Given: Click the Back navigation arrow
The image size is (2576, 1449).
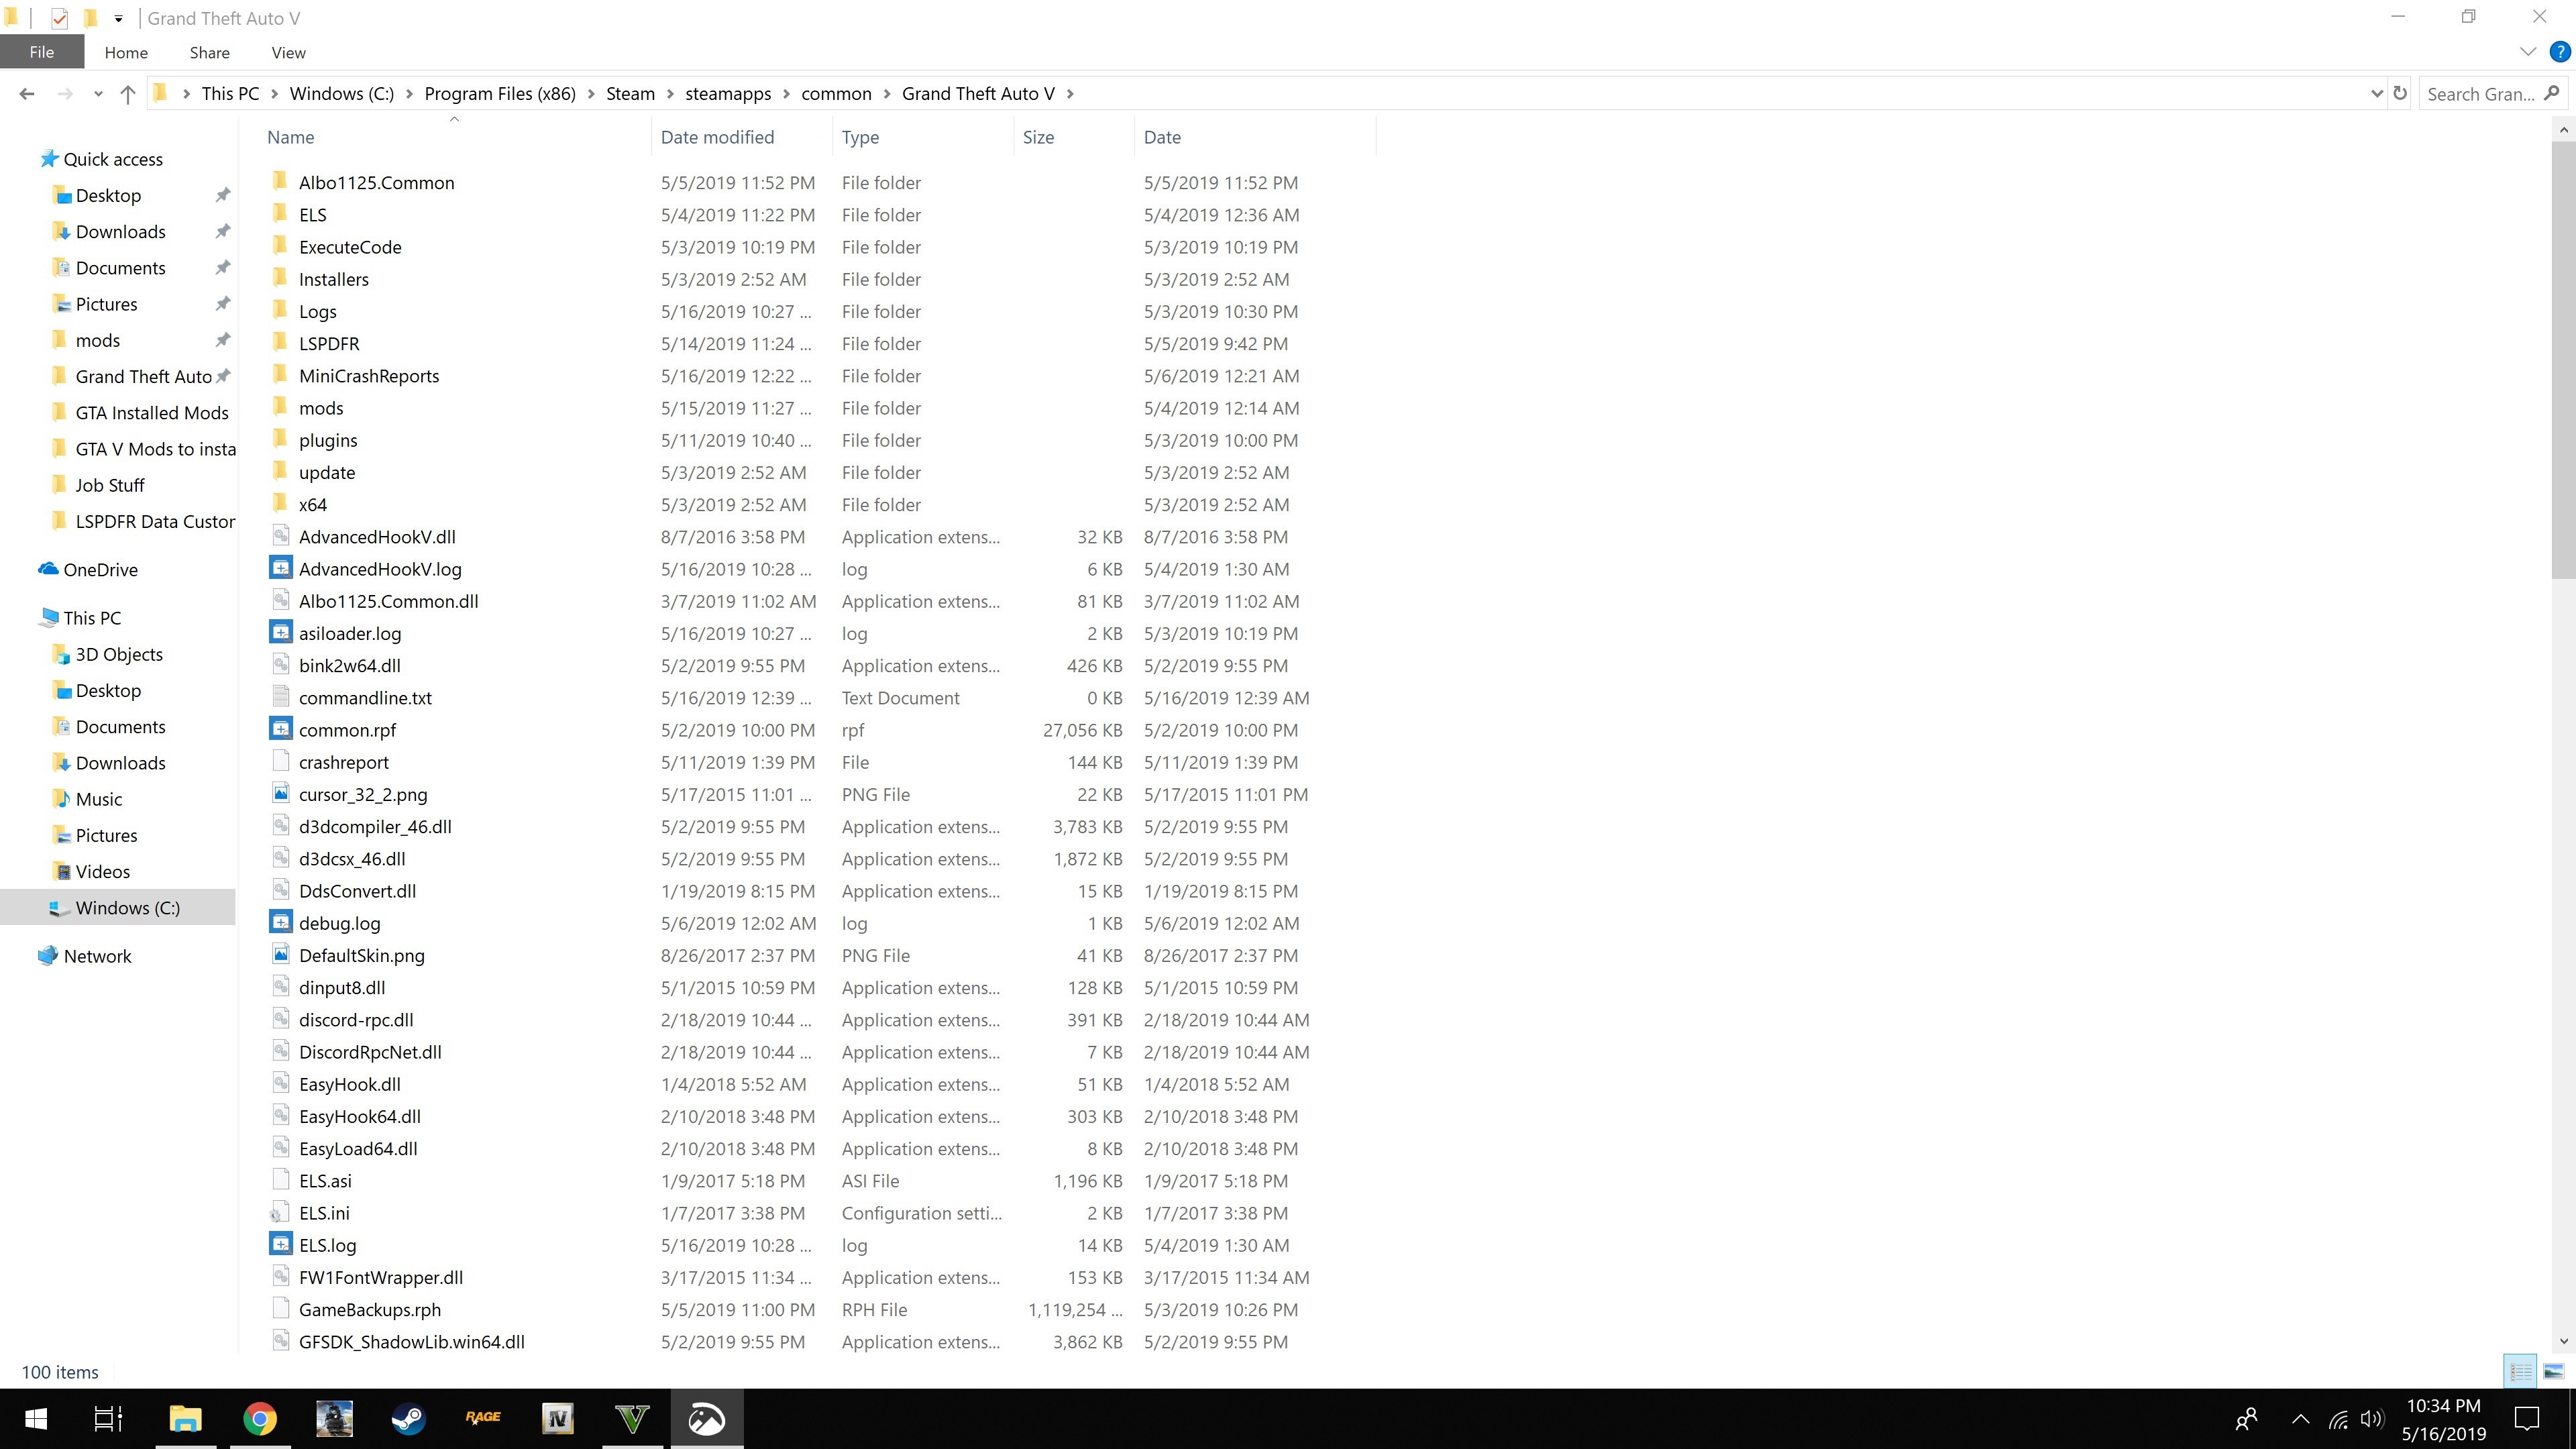Looking at the screenshot, I should click(x=27, y=94).
